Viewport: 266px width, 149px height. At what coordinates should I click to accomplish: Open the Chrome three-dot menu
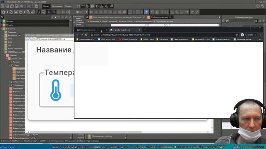click(260, 35)
